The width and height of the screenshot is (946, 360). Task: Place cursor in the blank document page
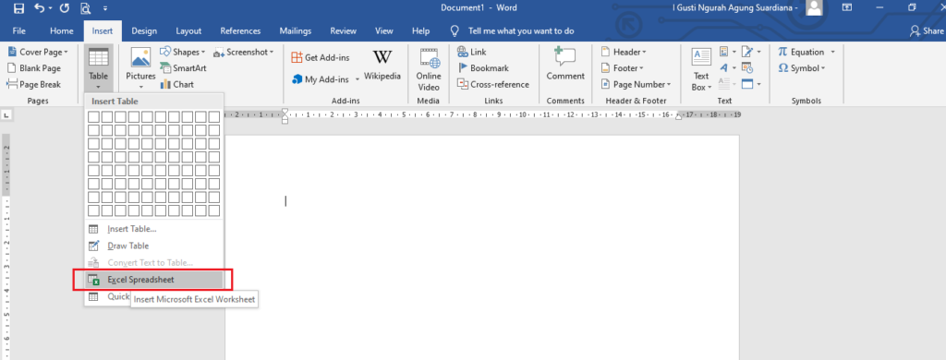tap(482, 247)
